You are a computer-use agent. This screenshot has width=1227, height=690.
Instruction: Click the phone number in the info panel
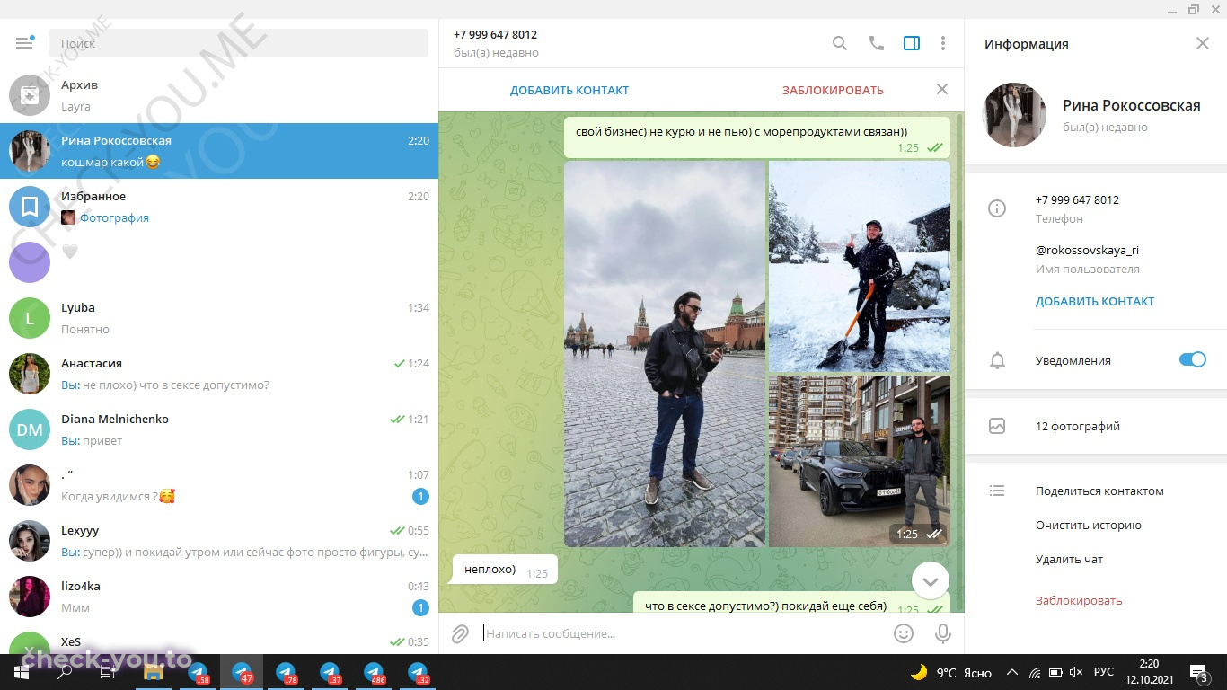pyautogui.click(x=1077, y=199)
